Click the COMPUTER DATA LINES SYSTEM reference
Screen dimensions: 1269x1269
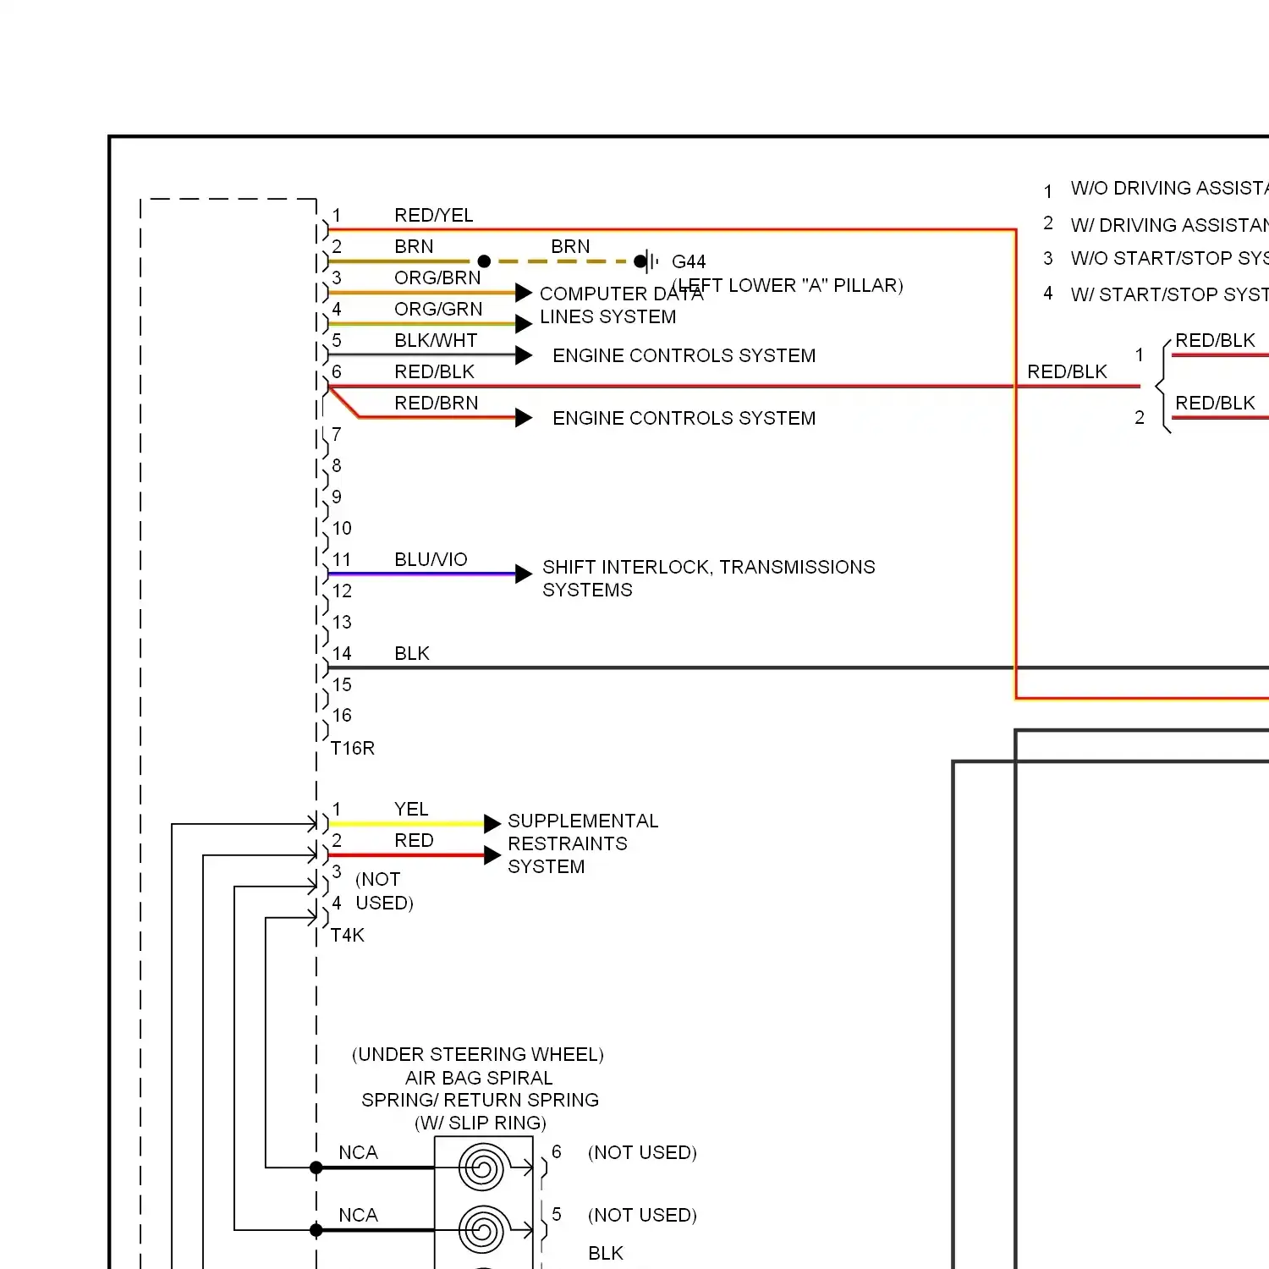[621, 305]
